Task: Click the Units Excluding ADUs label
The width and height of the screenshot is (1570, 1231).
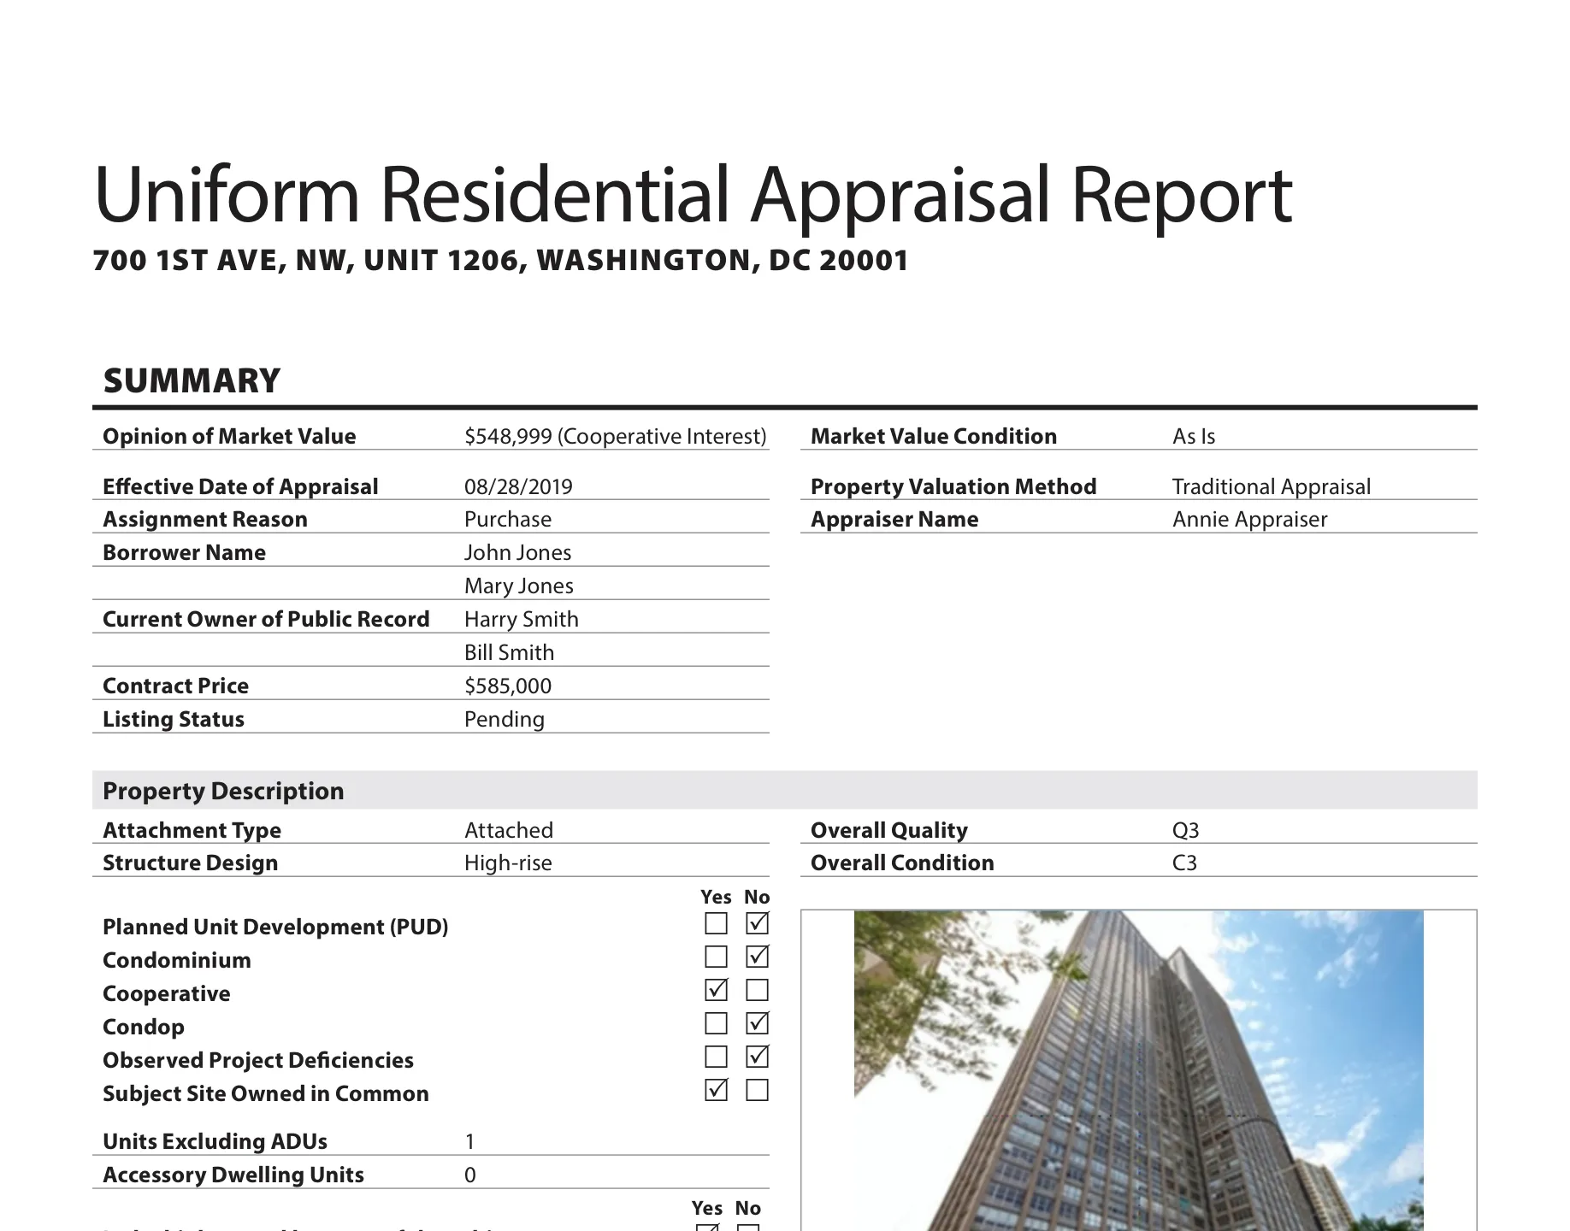Action: (x=215, y=1142)
